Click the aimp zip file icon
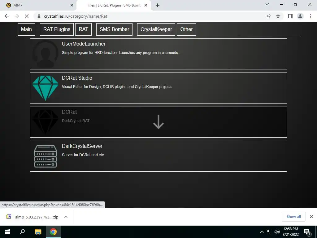 pos(9,217)
